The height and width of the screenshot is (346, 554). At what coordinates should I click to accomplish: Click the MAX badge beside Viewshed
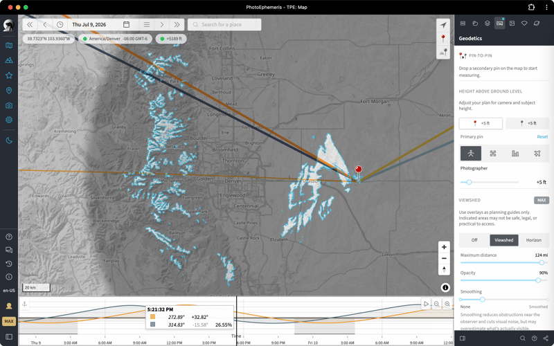point(542,200)
